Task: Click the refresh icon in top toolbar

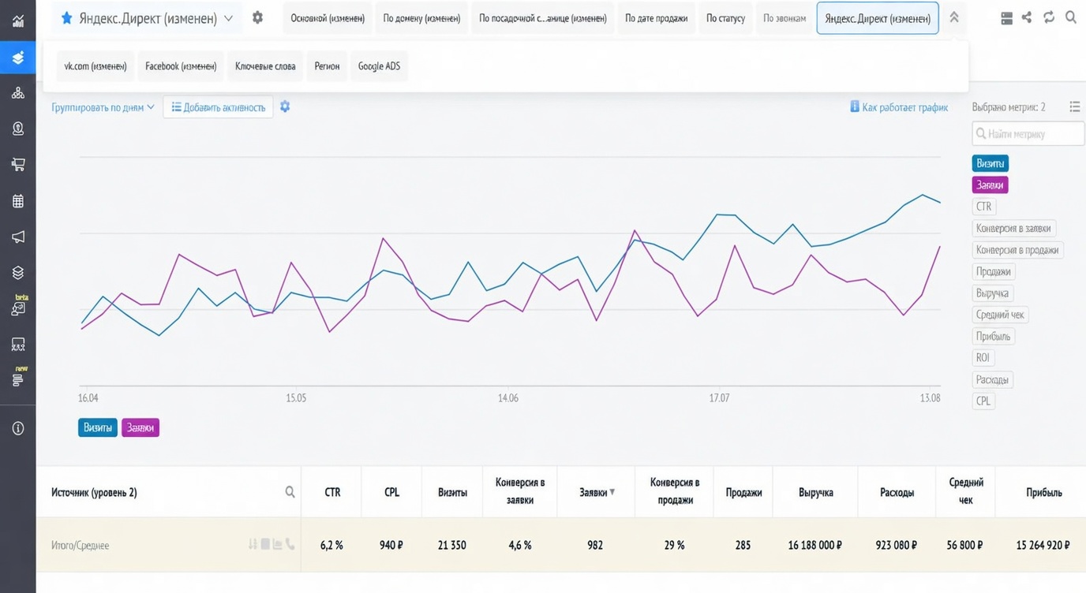Action: tap(1048, 17)
